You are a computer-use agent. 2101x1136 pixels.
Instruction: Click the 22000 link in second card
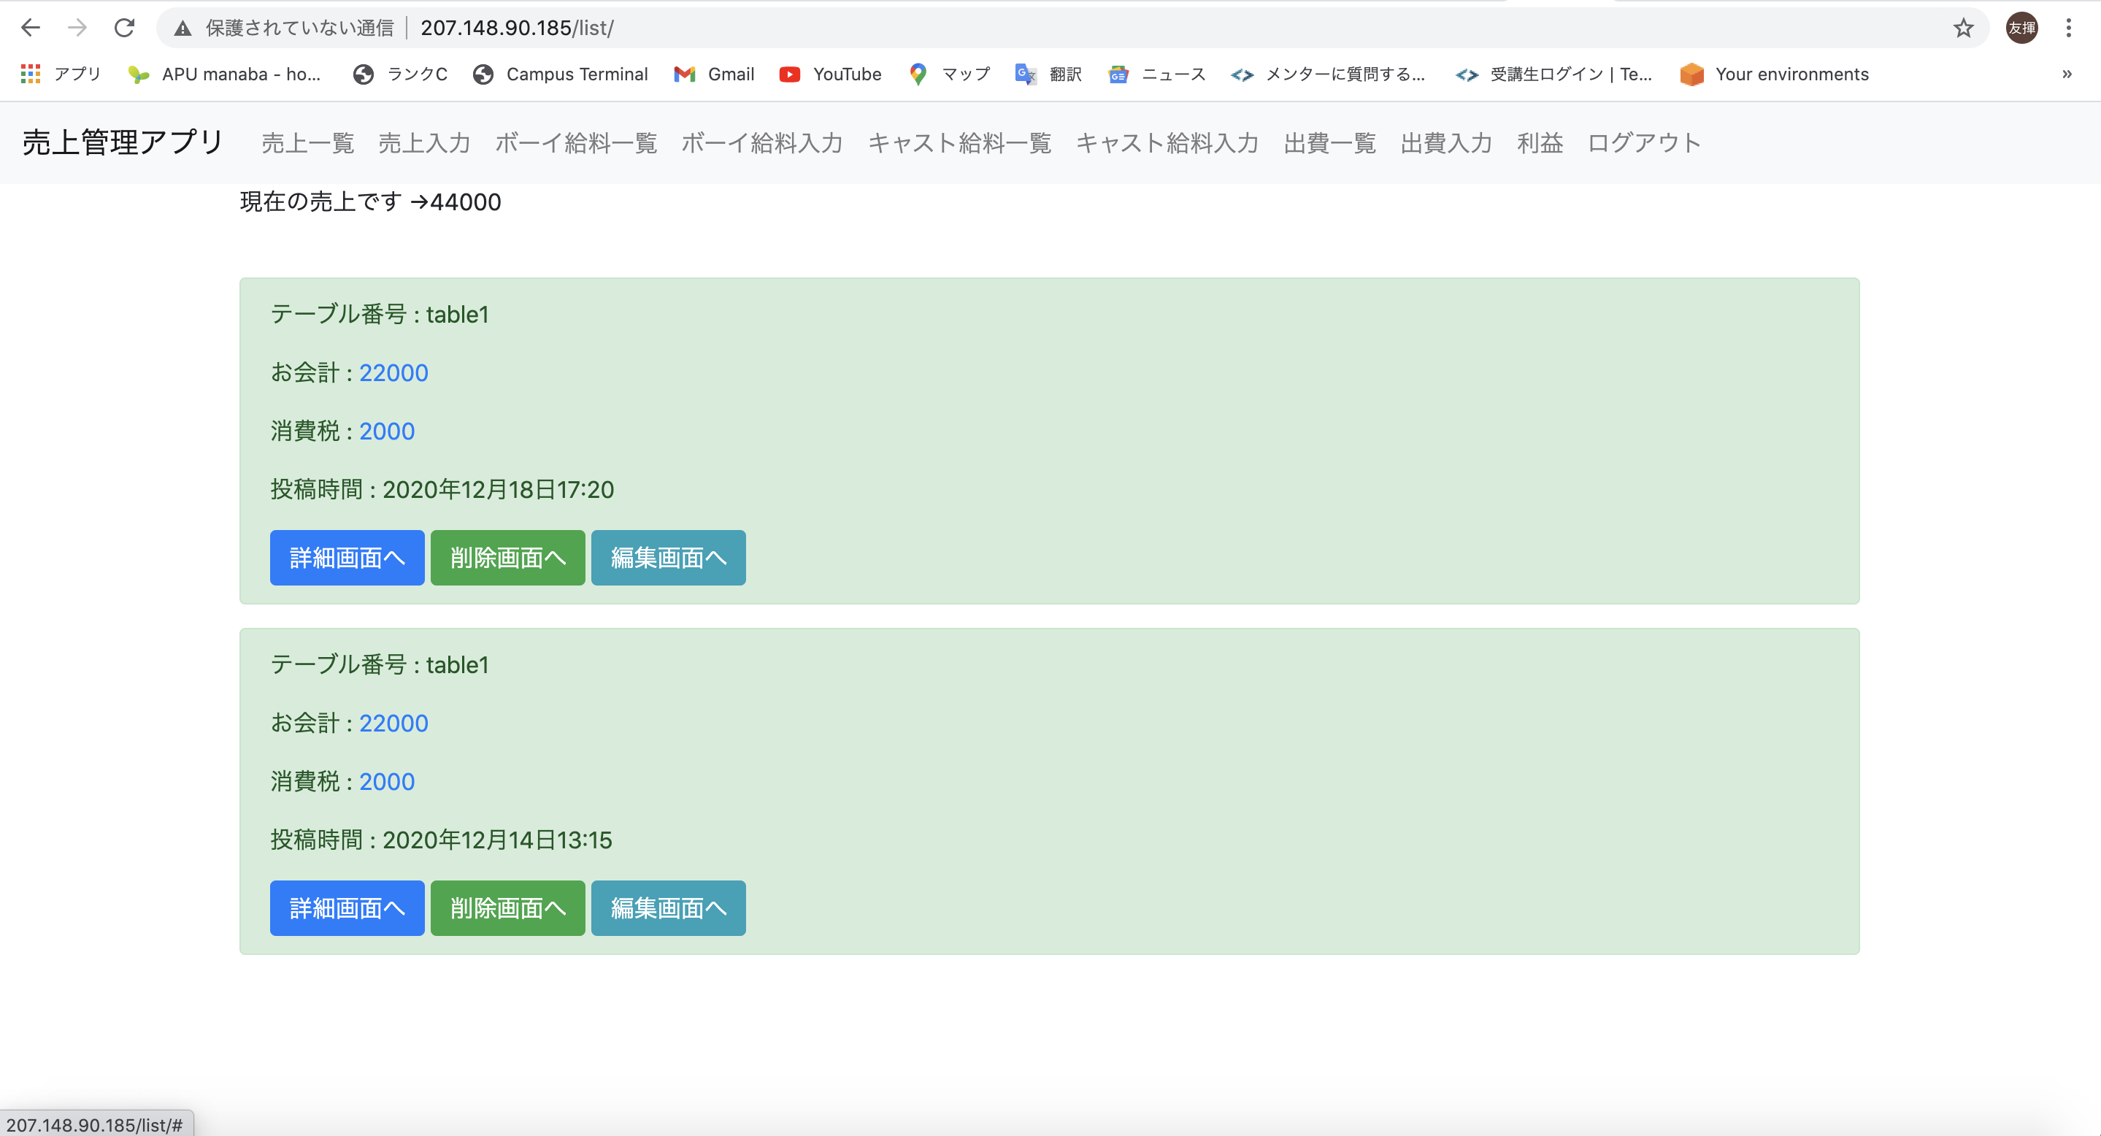point(393,724)
